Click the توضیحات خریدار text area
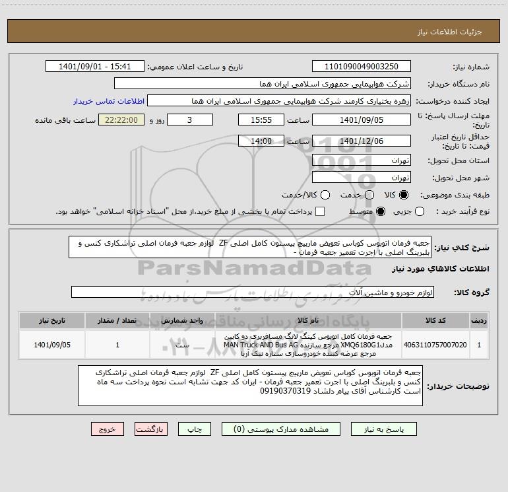Screen dimensions: 508x492 [x=250, y=386]
